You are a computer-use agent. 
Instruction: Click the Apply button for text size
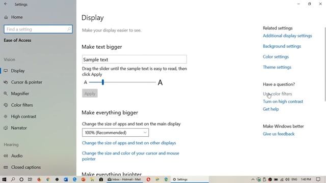pyautogui.click(x=90, y=94)
